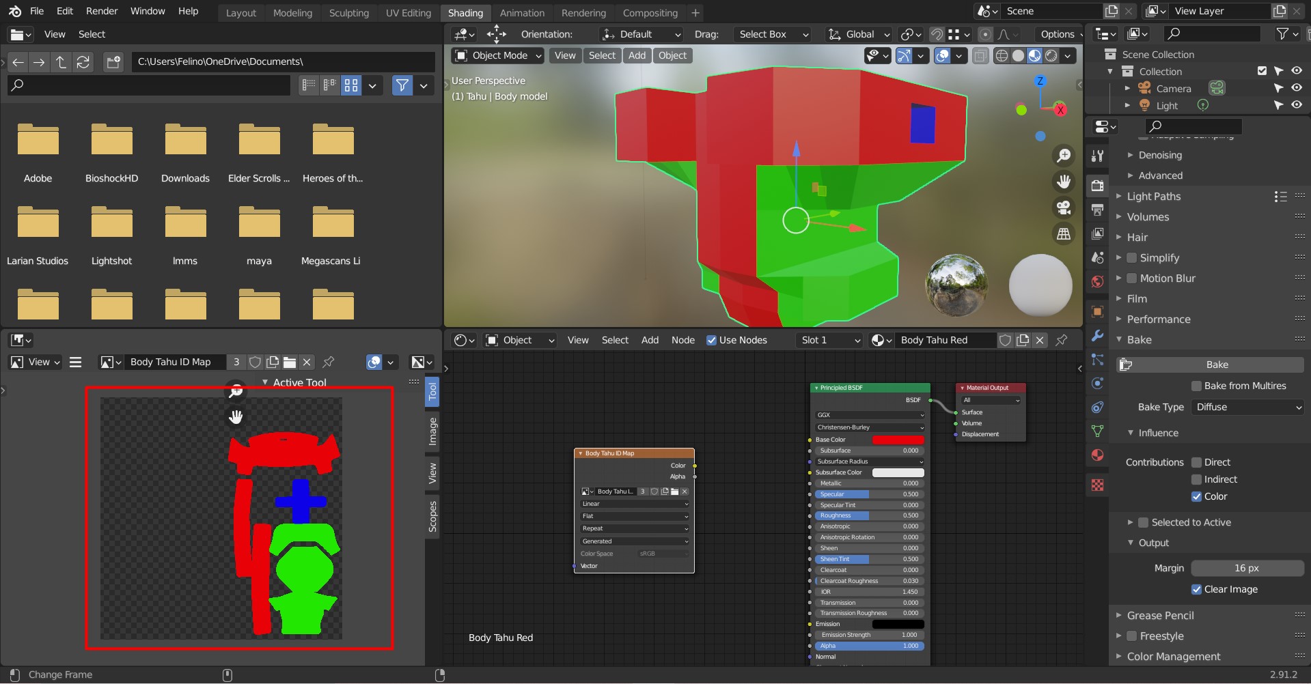Select solid viewport shading
1311x684 pixels.
1018,56
